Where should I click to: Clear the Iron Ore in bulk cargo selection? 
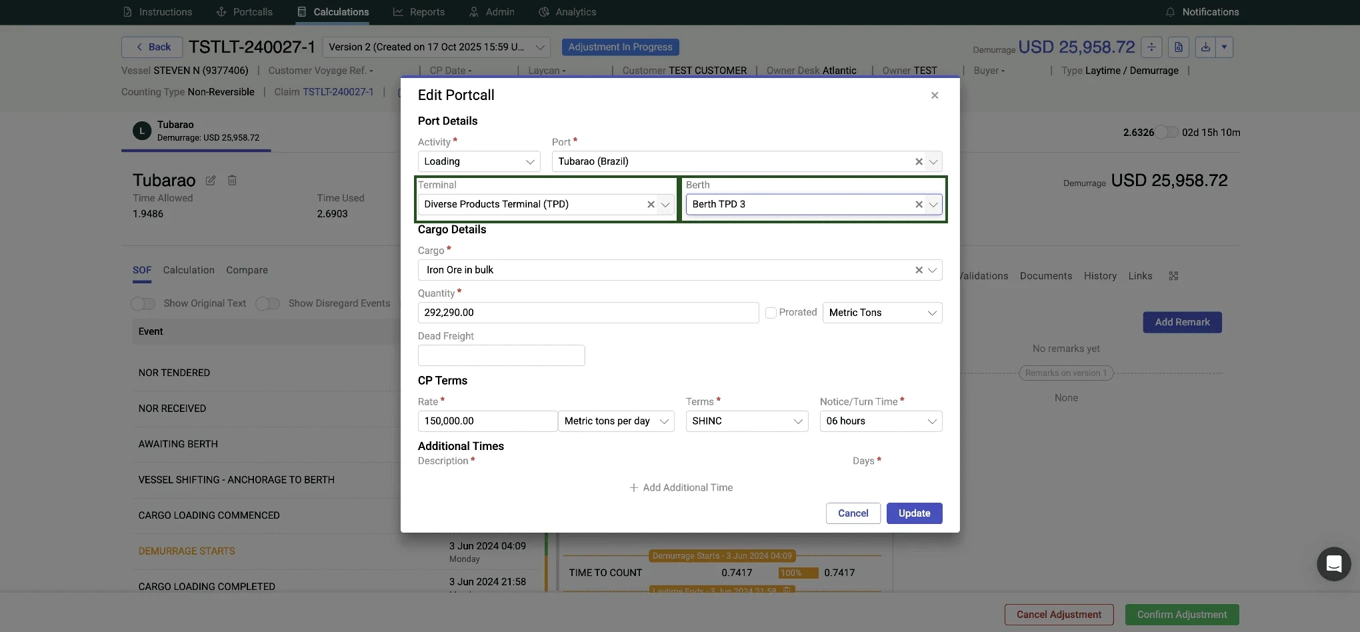click(x=919, y=270)
